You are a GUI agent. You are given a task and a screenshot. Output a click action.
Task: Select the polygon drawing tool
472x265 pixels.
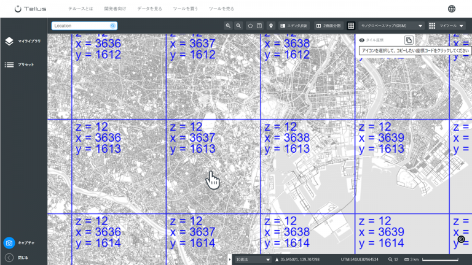point(250,26)
